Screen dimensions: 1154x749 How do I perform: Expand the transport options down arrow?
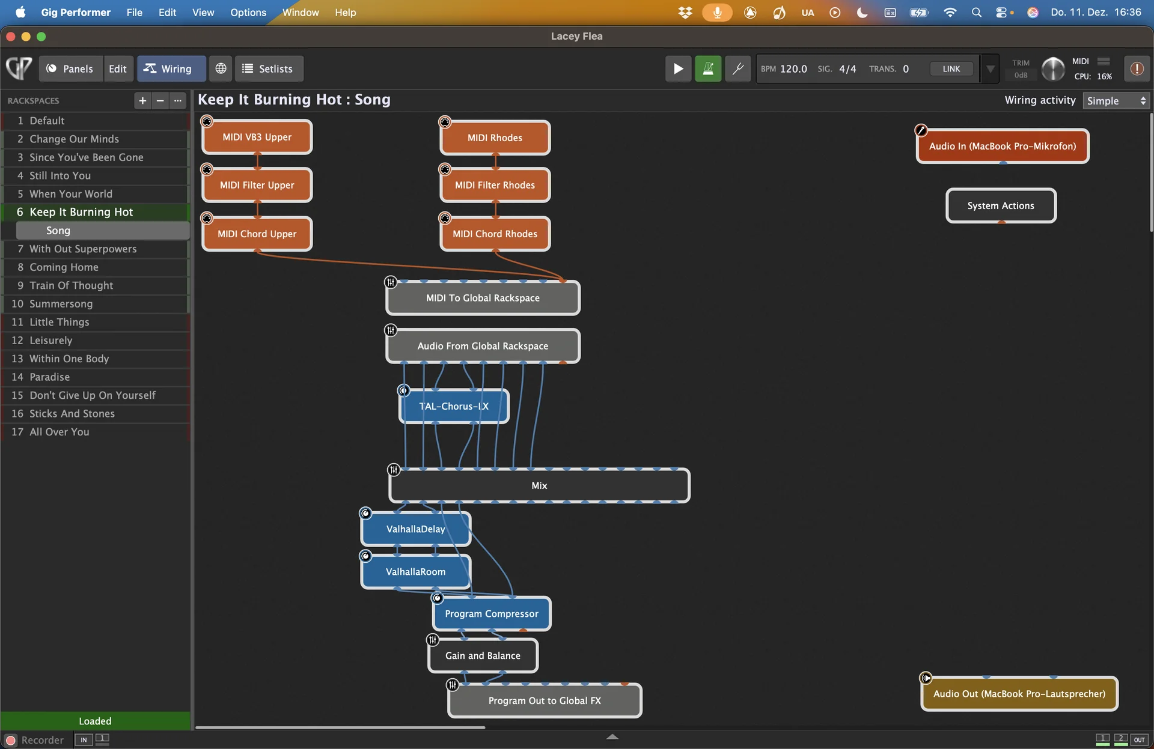(x=990, y=68)
